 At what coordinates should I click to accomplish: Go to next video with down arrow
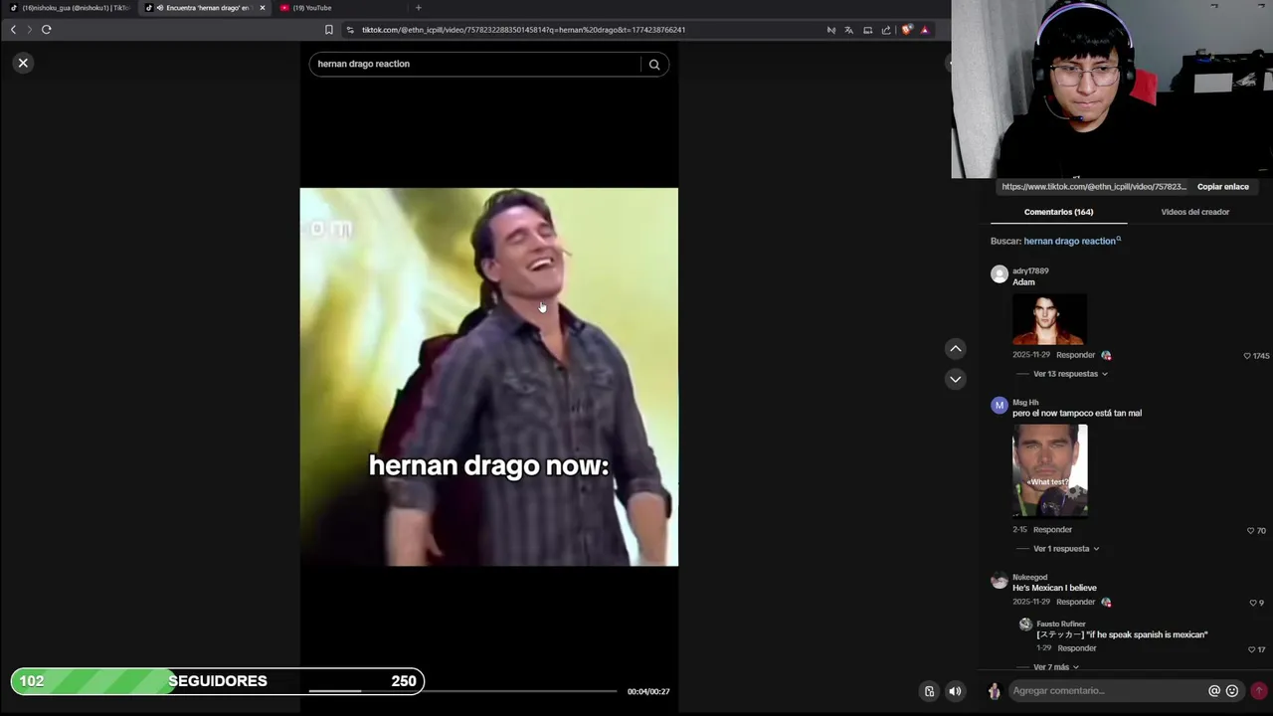click(955, 379)
